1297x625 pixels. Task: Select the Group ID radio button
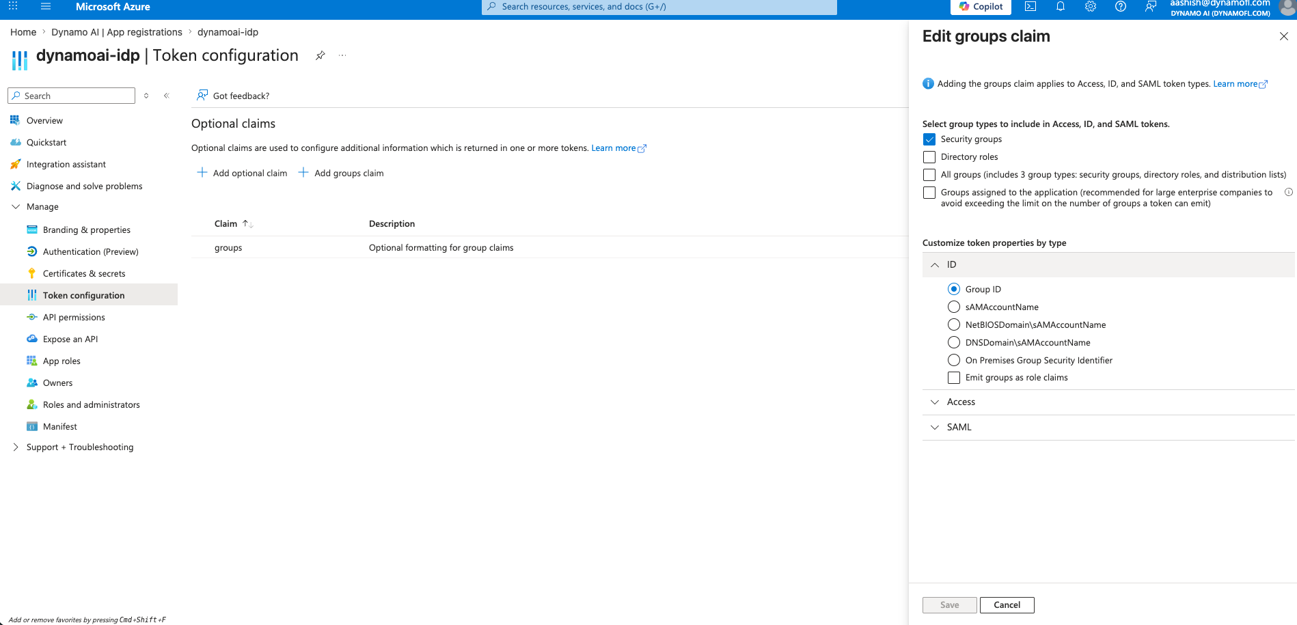(x=954, y=289)
